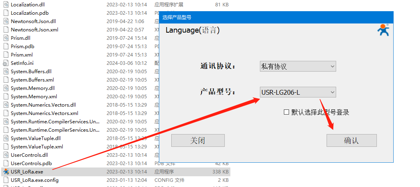Open the 通讯协议 dropdown showing 私有协议

click(298, 66)
